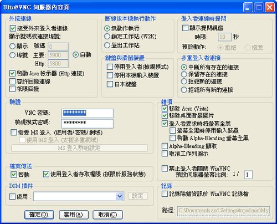This screenshot has width=277, height=224.
Task: Enable 停用登入者(檢視模式) checkbox
Action: (x=110, y=67)
